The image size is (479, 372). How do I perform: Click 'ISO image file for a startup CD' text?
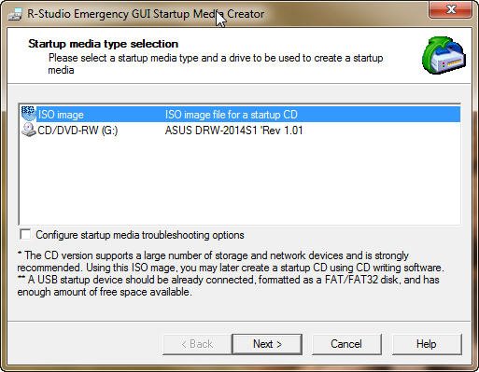pos(232,115)
